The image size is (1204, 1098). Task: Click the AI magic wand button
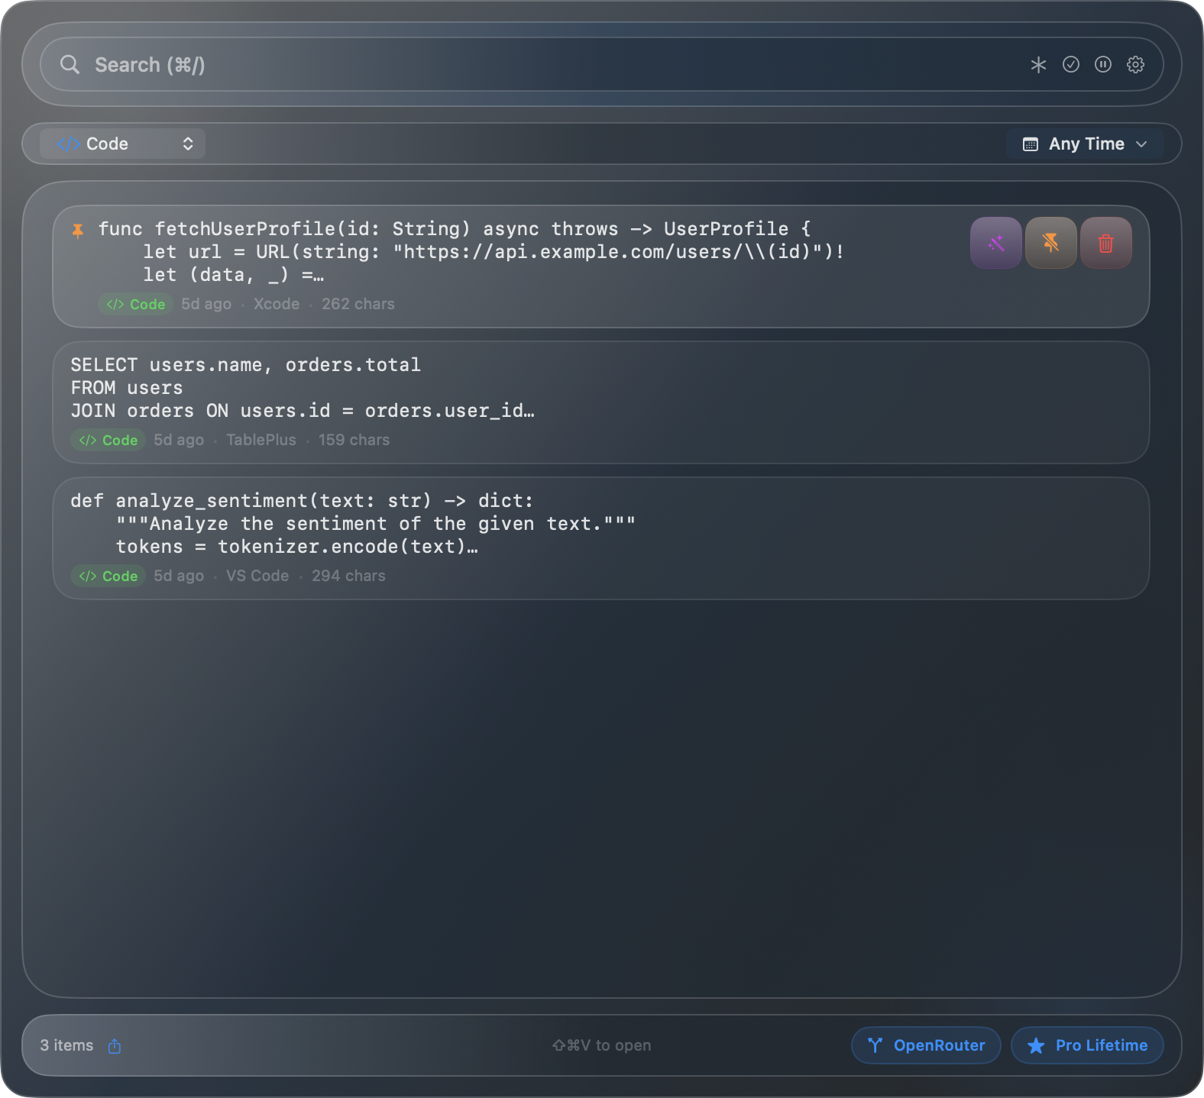coord(996,243)
